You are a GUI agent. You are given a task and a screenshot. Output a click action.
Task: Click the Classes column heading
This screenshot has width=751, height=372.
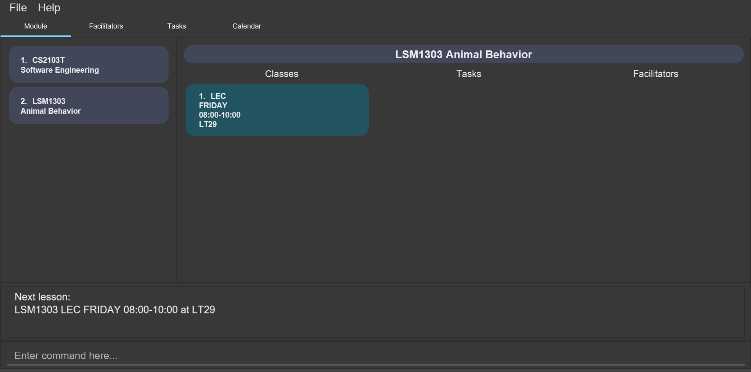[x=282, y=74]
